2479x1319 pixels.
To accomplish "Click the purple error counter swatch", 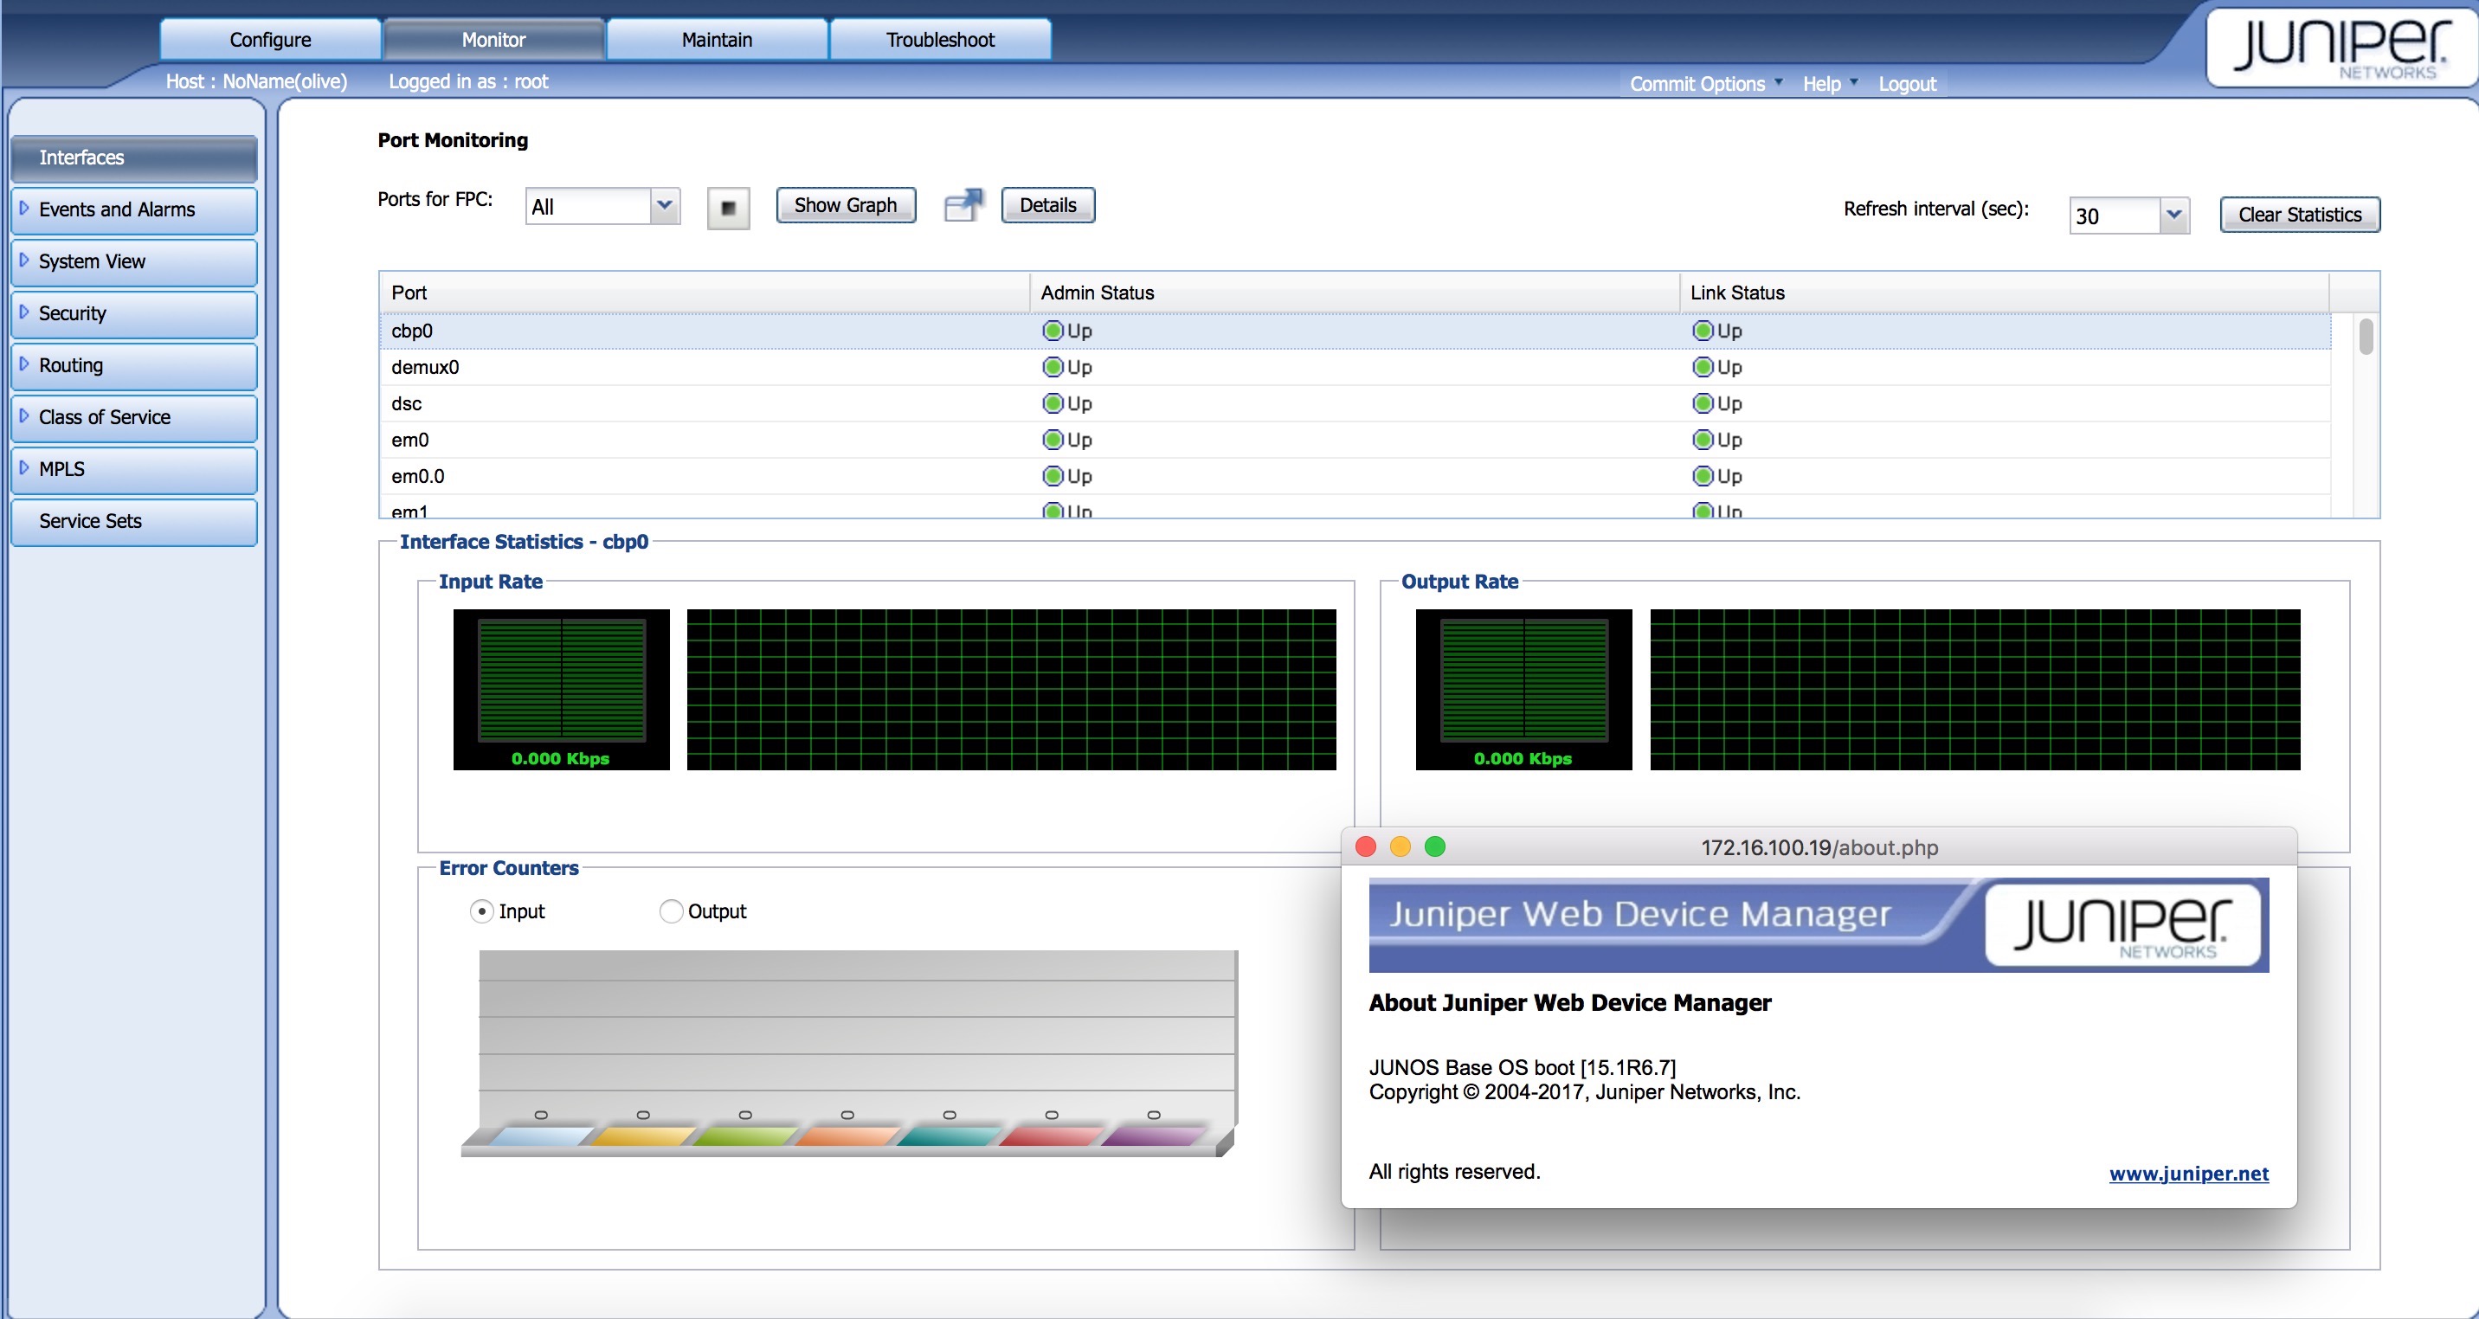I will pos(1153,1136).
